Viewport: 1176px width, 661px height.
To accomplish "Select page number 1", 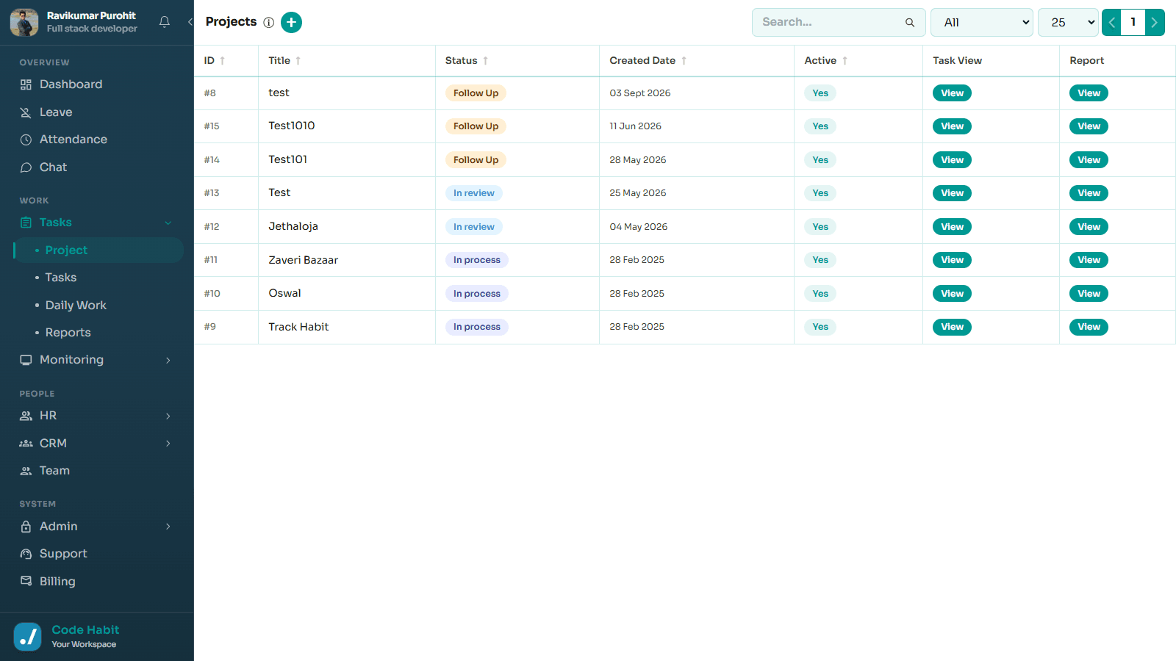I will tap(1133, 22).
